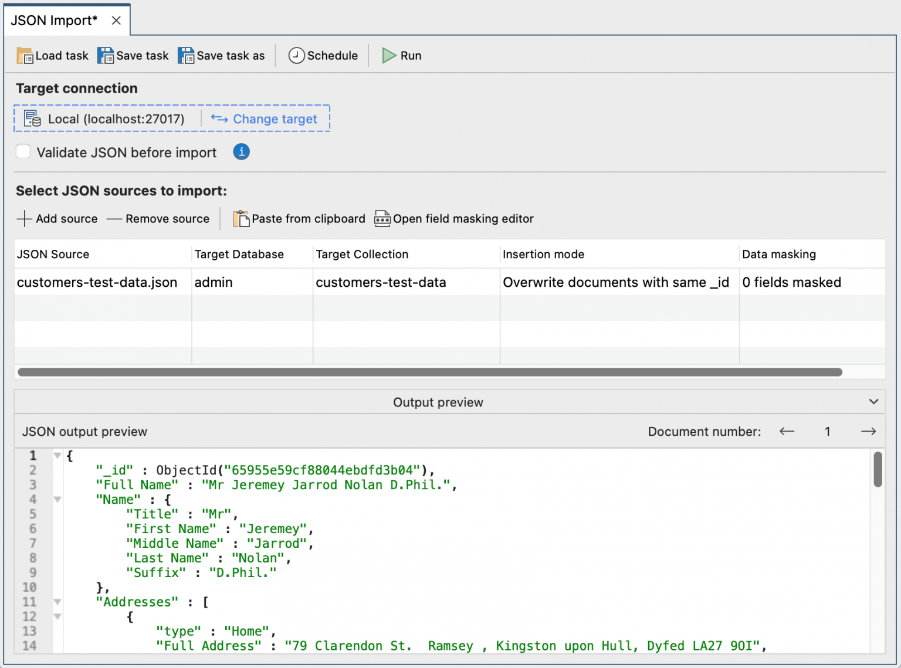Collapse the Addresses array in preview

pos(57,602)
